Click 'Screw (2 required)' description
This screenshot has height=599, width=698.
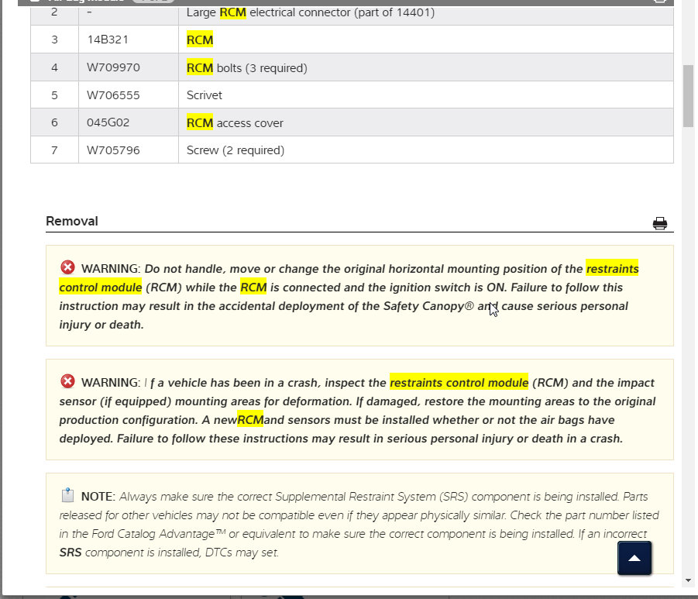coord(235,150)
